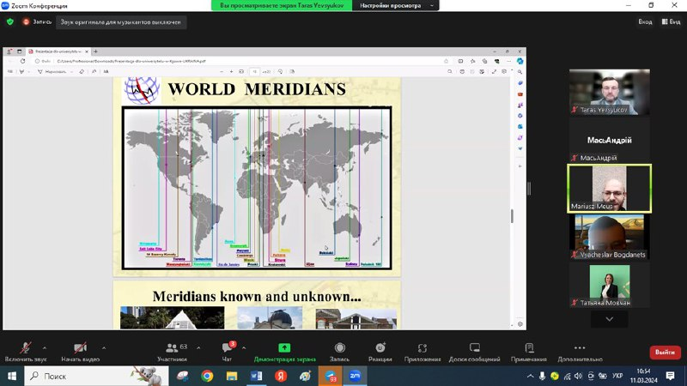Start camera with Начать видео button
The image size is (687, 386).
point(80,352)
